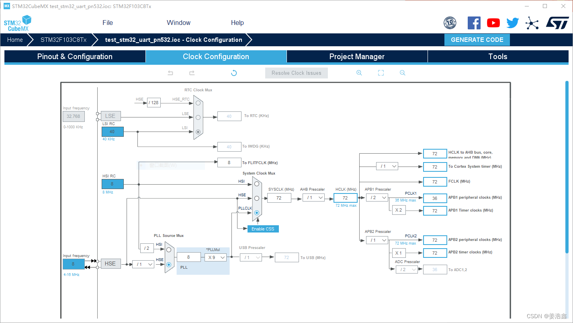Click the redo arrow icon
Image resolution: width=573 pixels, height=323 pixels.
tap(192, 73)
